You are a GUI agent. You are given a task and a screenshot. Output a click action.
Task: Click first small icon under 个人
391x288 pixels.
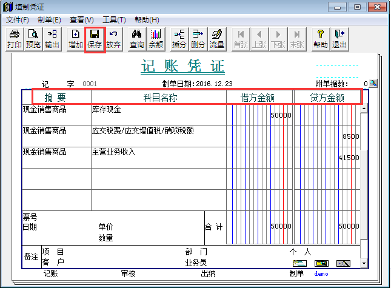[x=299, y=263]
